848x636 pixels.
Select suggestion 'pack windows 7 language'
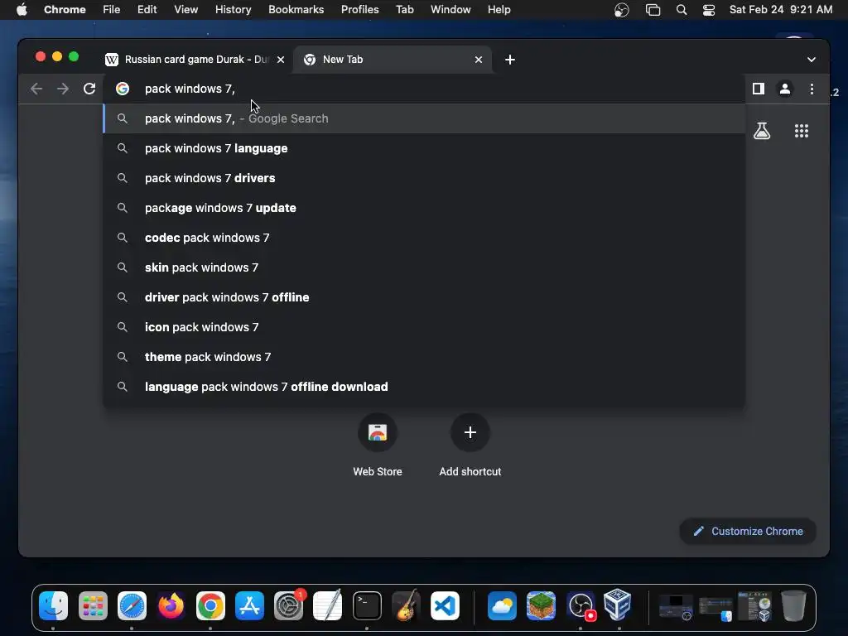click(x=424, y=148)
